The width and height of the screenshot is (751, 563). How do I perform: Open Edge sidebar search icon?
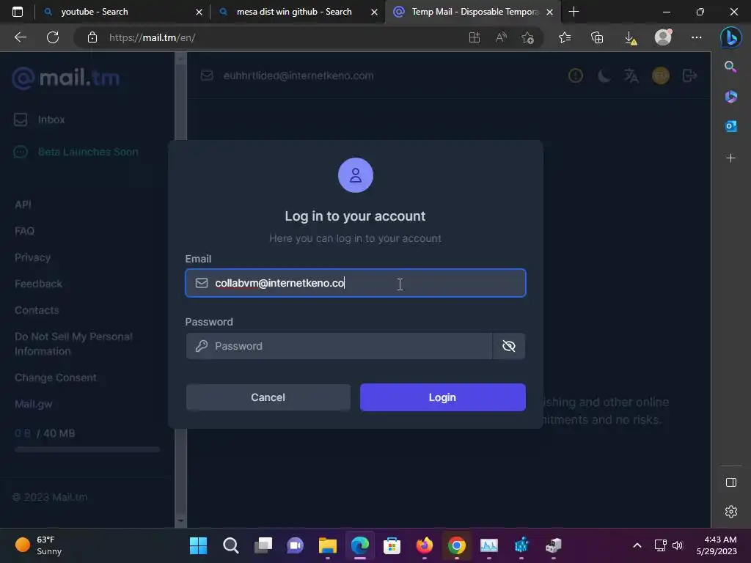(730, 67)
